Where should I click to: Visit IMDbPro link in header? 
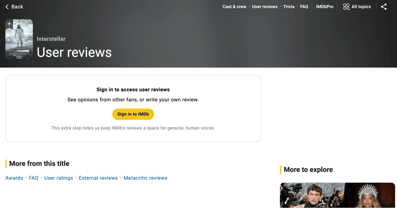tap(325, 7)
